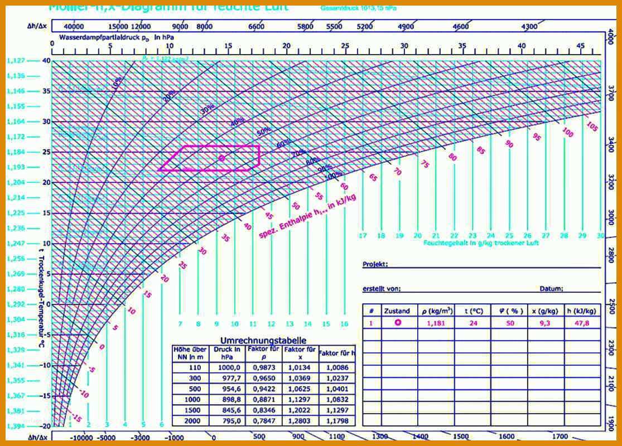Click the 'Feuchtegehalt in g/kg trockener Luft' label
This screenshot has width=622, height=446.
point(481,243)
